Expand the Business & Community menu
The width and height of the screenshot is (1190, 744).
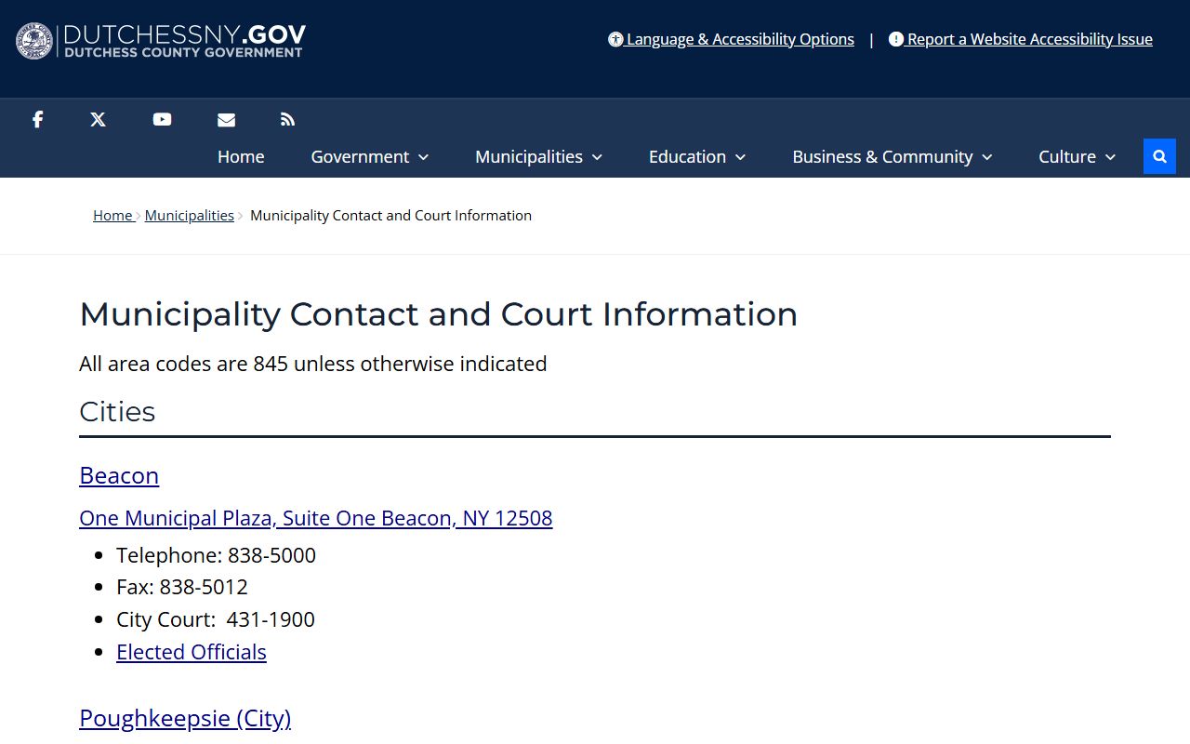click(892, 156)
